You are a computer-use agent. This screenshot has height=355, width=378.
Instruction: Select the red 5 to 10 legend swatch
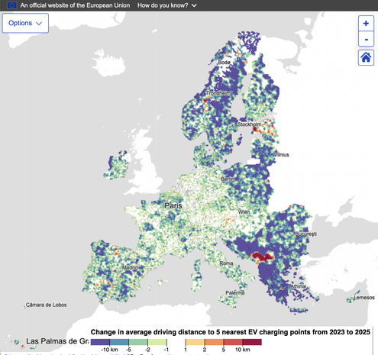pos(233,342)
